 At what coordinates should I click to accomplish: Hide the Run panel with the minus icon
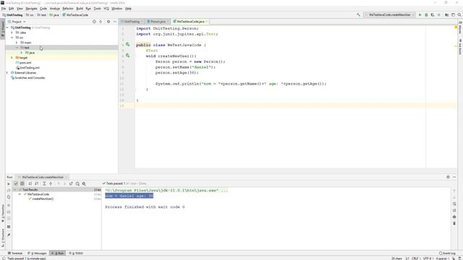point(454,177)
